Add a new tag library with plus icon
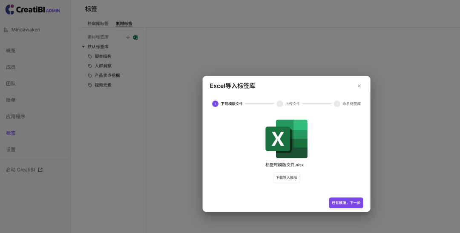This screenshot has width=460, height=233. click(x=128, y=37)
